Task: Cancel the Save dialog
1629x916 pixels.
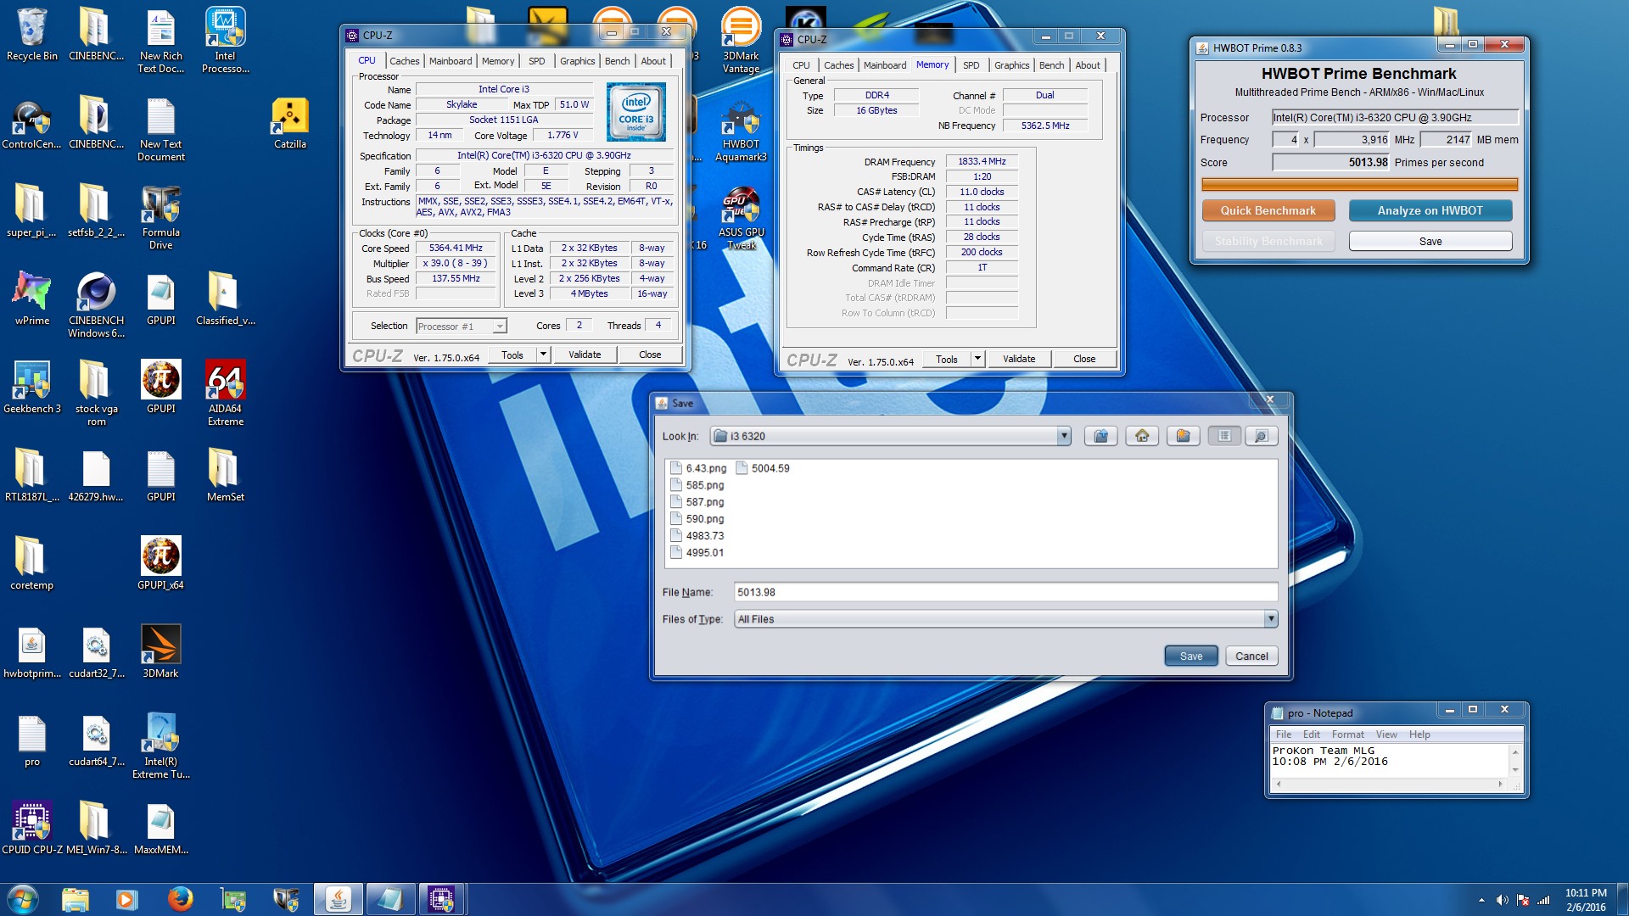Action: pos(1251,656)
